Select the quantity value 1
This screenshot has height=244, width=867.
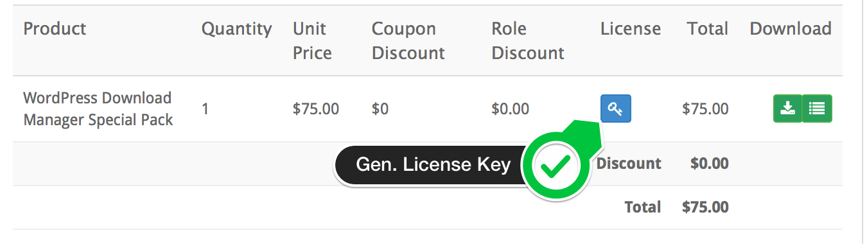(x=205, y=109)
